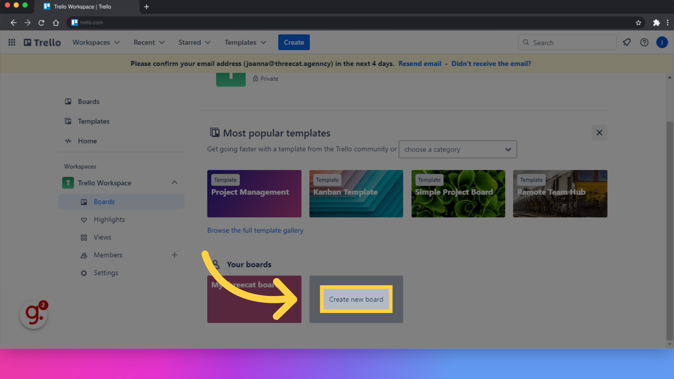
Task: Open Views section in workspace
Action: (x=102, y=237)
